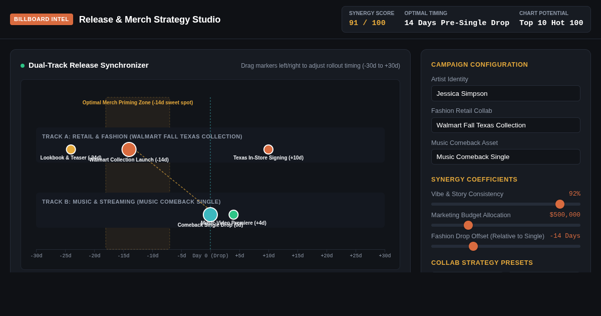Click the '92%' consistency value
Viewport: 601px width, 316px height.
(574, 194)
